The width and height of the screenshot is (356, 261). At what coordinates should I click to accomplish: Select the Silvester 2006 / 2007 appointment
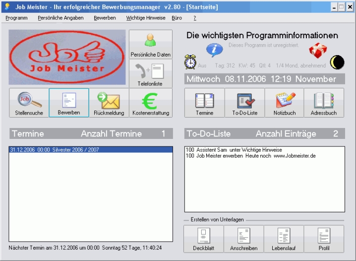(50, 149)
